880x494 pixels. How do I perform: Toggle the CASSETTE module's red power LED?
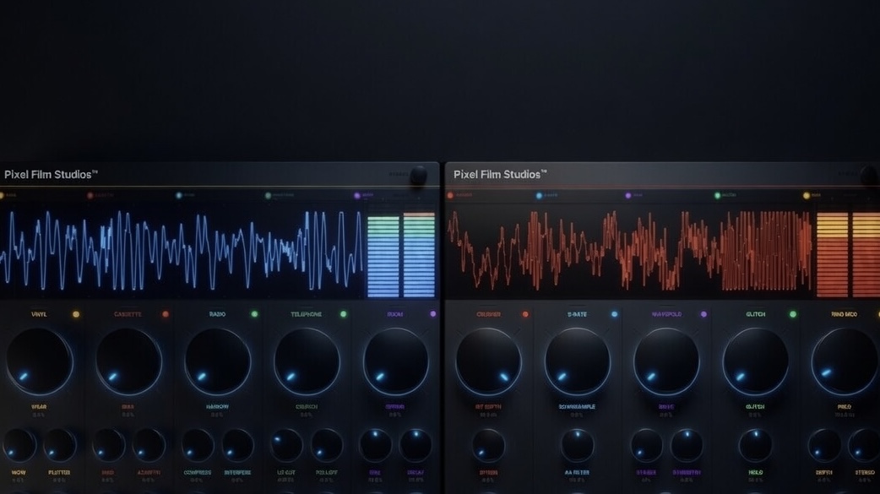tap(166, 314)
